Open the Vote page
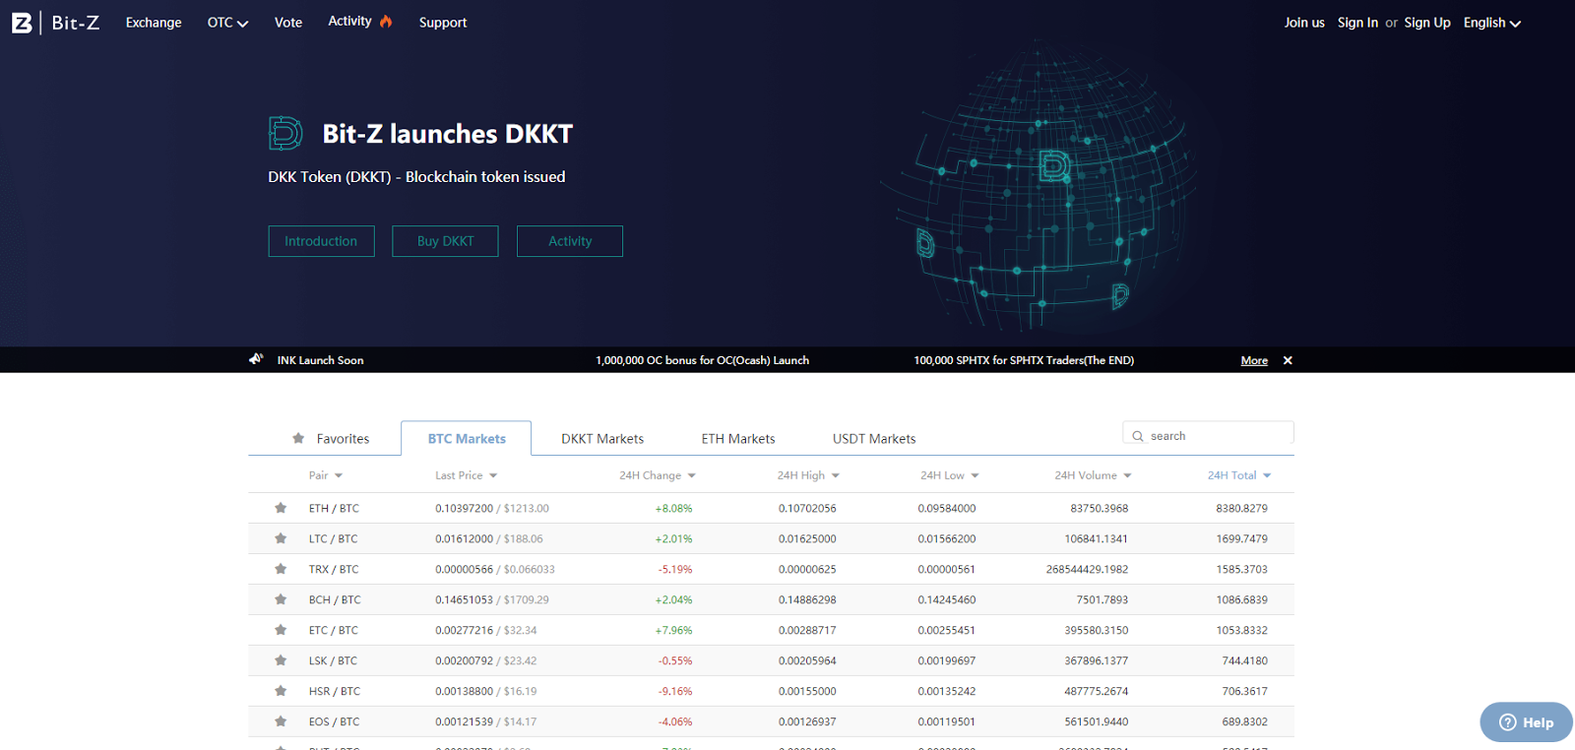 (x=288, y=22)
